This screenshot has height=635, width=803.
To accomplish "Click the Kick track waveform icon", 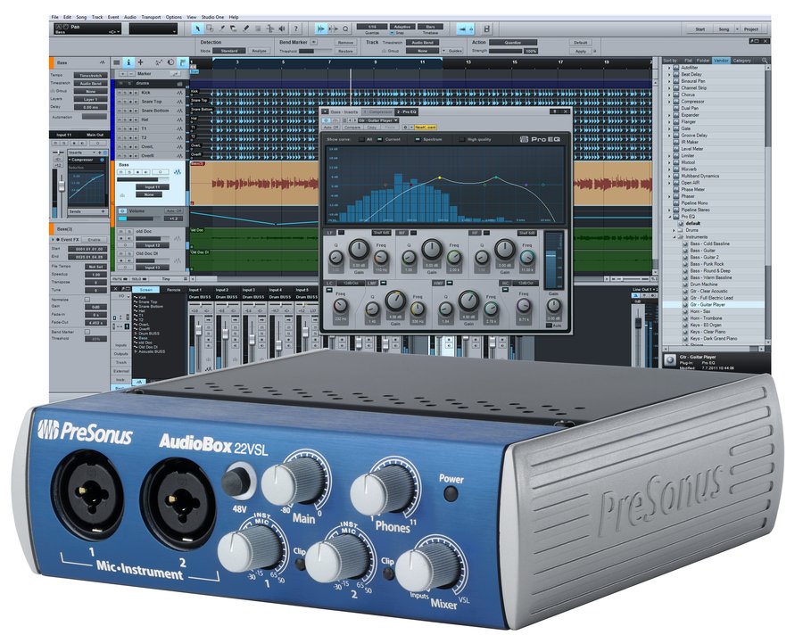I will tap(179, 93).
